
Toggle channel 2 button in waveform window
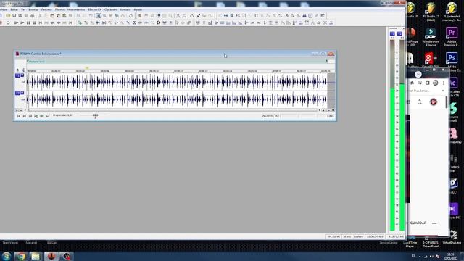[17, 94]
